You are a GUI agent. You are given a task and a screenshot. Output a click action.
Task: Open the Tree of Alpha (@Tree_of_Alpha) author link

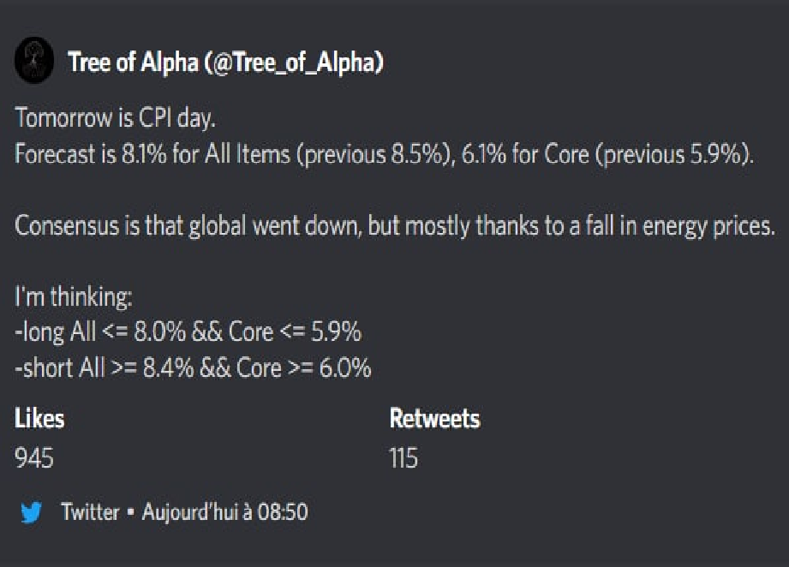point(226,63)
